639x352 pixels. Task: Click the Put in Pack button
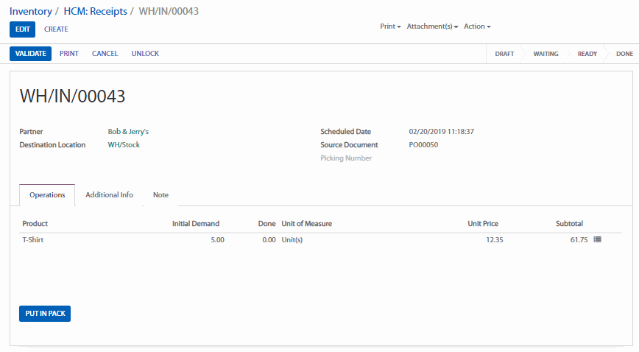point(45,314)
